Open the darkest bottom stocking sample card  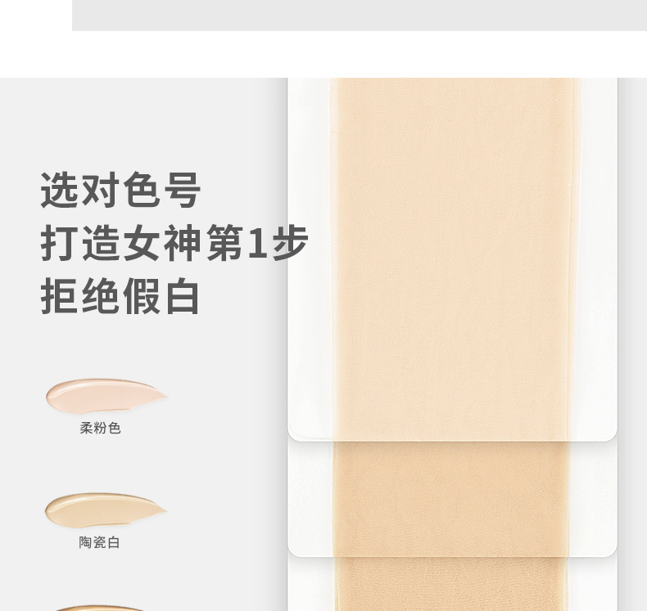coord(452,584)
